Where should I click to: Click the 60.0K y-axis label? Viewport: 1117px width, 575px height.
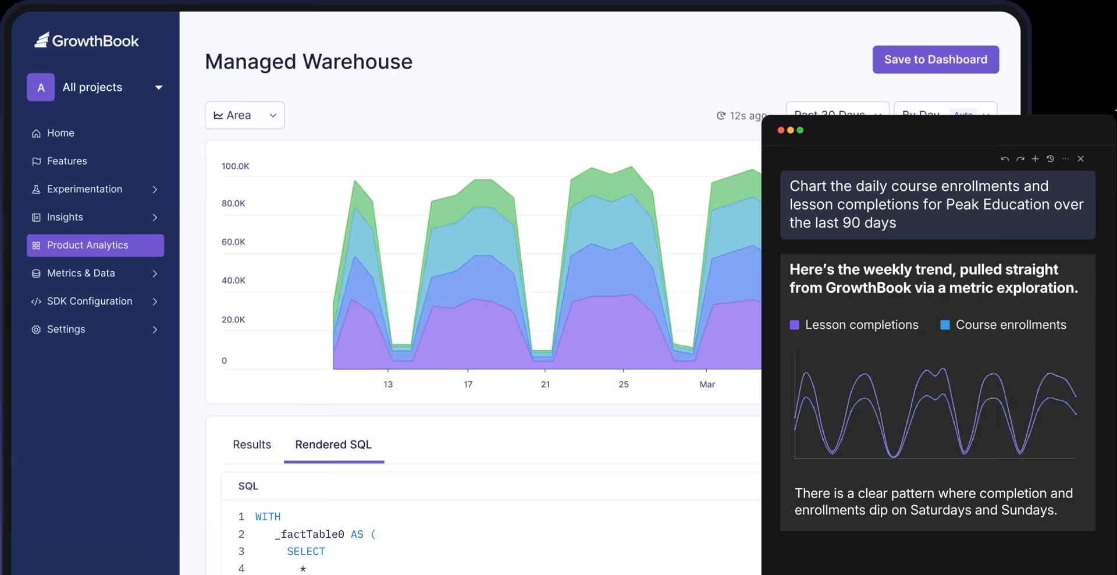coord(233,242)
